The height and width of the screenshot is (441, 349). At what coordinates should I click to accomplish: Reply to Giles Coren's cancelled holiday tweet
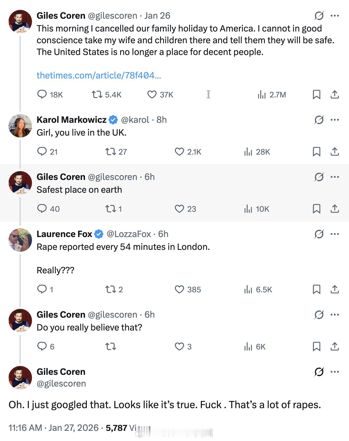click(42, 94)
